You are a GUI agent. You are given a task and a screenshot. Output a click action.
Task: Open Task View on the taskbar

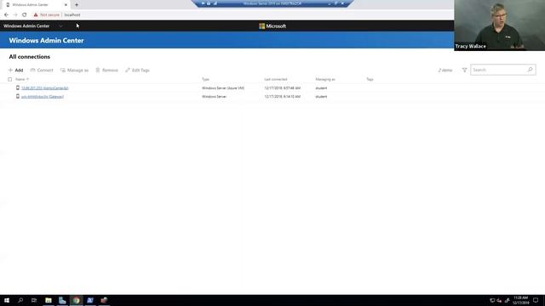click(x=34, y=300)
